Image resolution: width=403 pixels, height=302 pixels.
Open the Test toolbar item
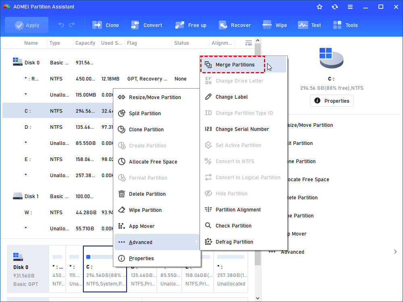309,25
